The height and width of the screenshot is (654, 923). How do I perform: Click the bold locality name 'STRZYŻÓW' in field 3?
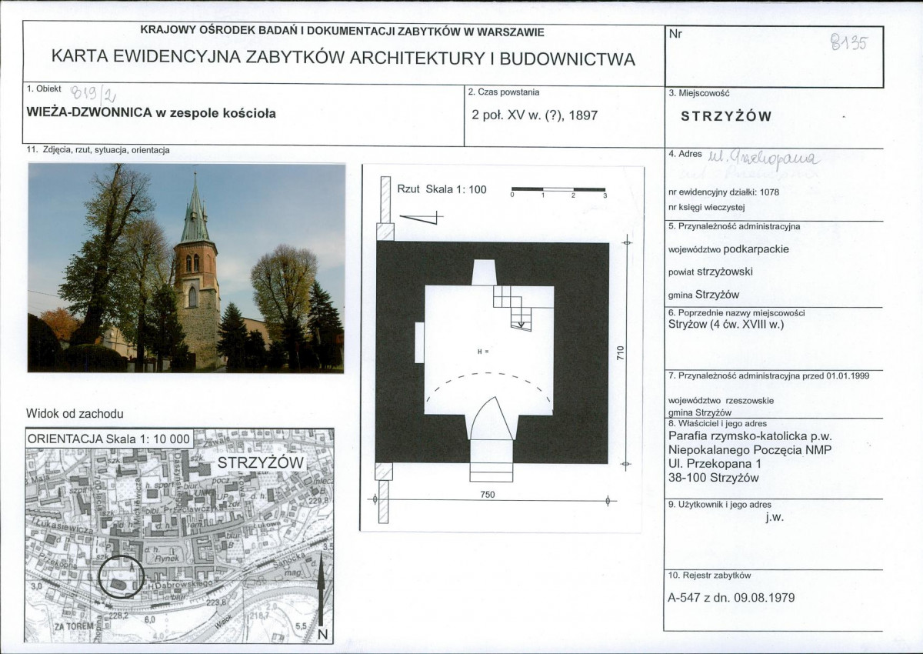(x=726, y=117)
